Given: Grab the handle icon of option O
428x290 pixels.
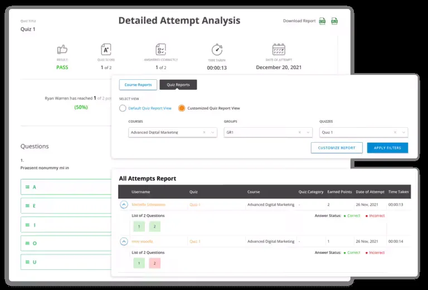Looking at the screenshot, I should coord(27,243).
